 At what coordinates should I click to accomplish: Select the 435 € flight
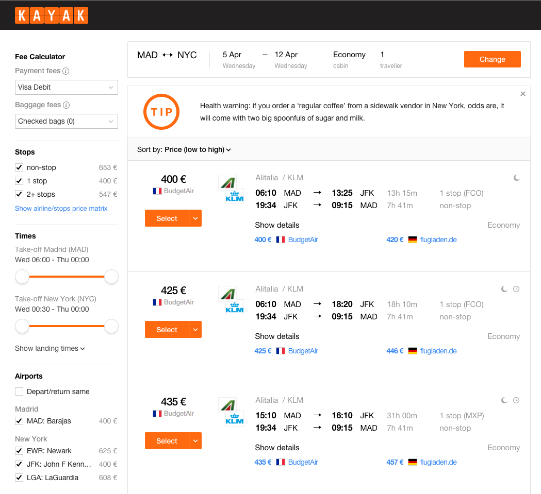pyautogui.click(x=167, y=441)
